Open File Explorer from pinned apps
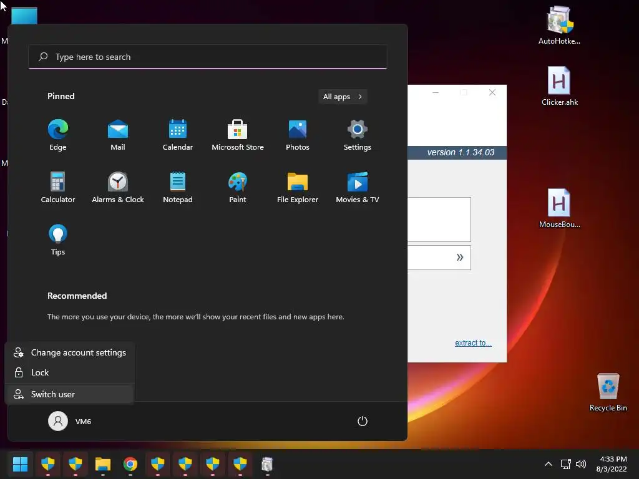Viewport: 639px width, 479px height. click(298, 187)
